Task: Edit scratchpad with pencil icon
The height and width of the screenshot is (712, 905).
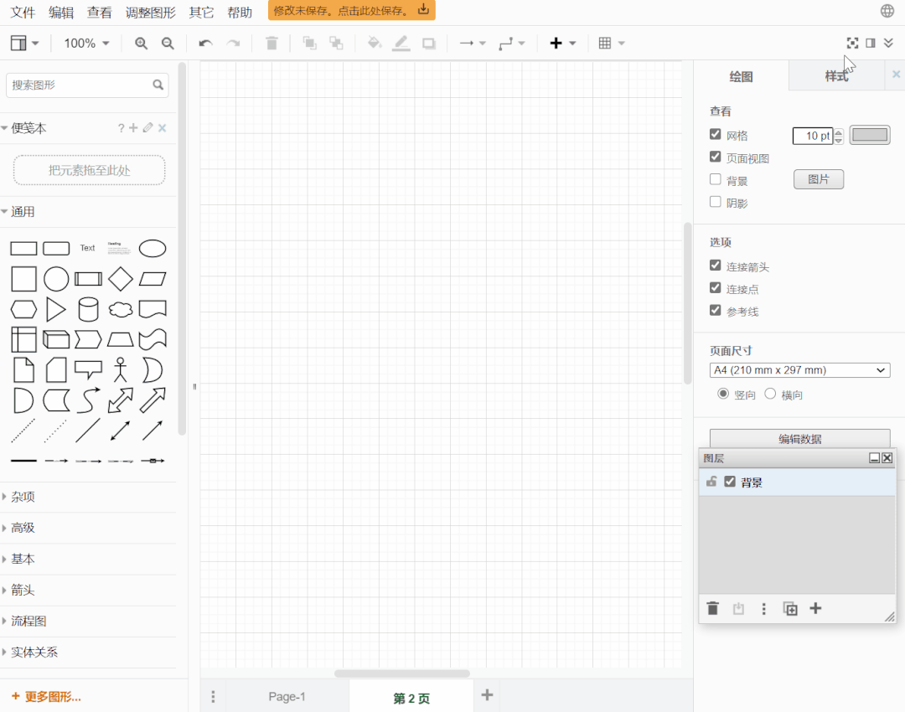Action: click(x=147, y=127)
